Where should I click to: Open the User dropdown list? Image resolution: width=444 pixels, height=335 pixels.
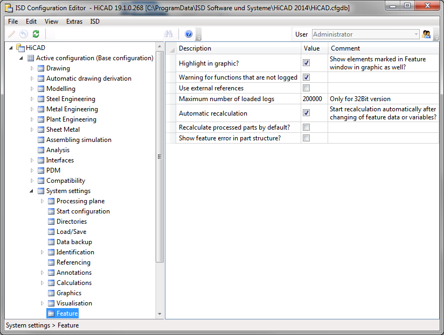[x=416, y=34]
